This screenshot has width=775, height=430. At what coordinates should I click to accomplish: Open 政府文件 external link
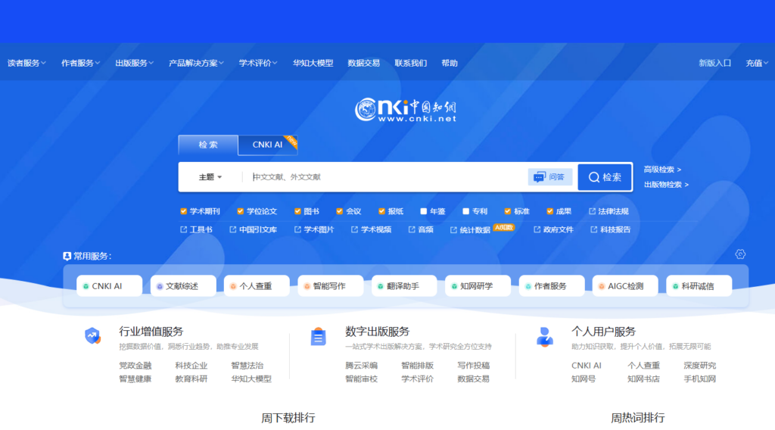point(553,230)
